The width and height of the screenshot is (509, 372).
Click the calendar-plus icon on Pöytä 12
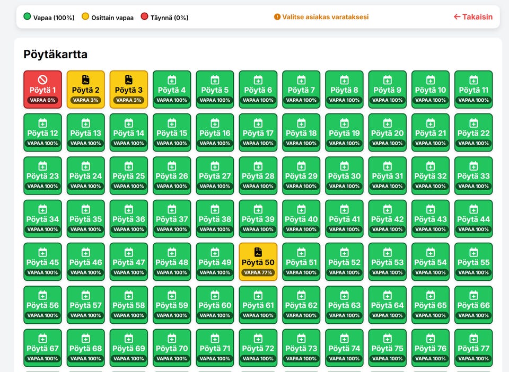point(42,123)
